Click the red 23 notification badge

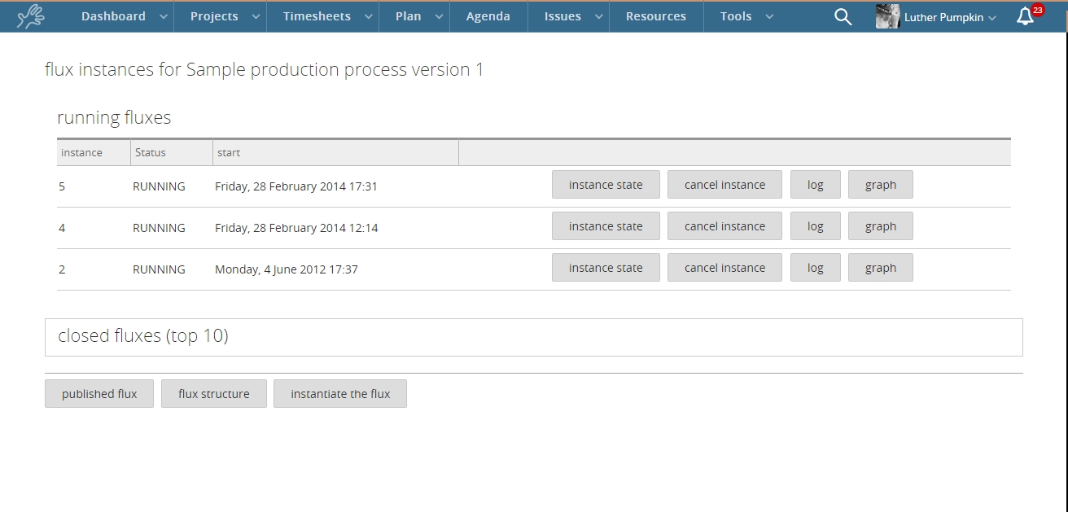tap(1037, 11)
